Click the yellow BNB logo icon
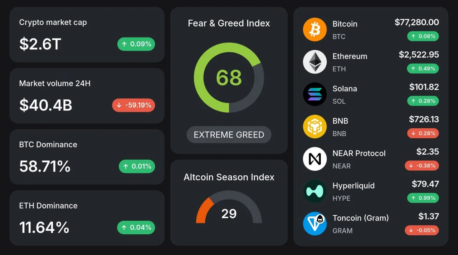 [315, 126]
